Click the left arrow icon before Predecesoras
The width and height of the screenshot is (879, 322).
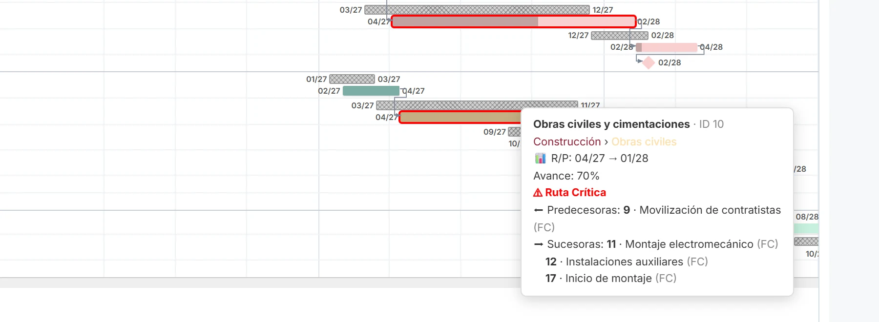pyautogui.click(x=538, y=210)
